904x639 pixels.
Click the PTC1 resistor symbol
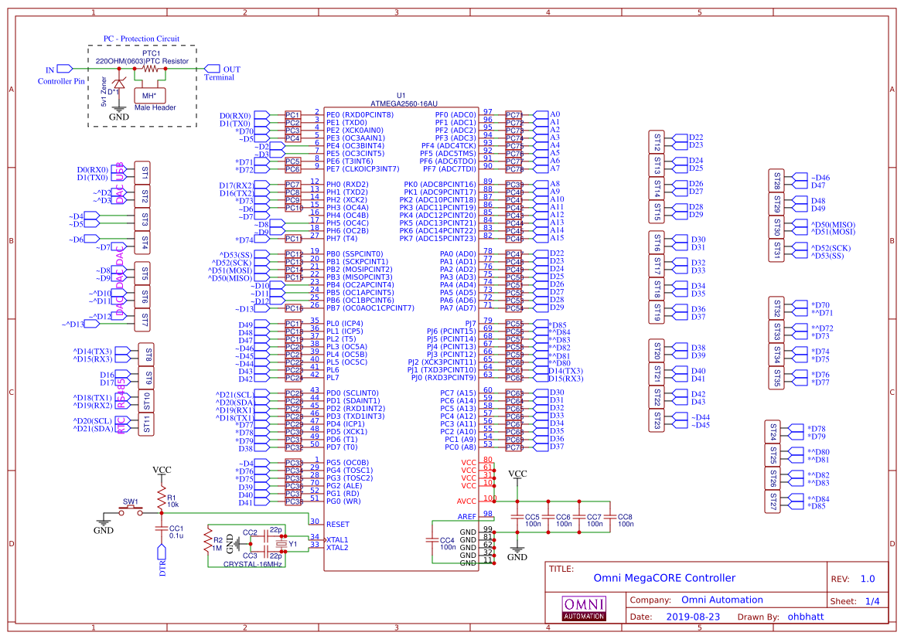(152, 69)
